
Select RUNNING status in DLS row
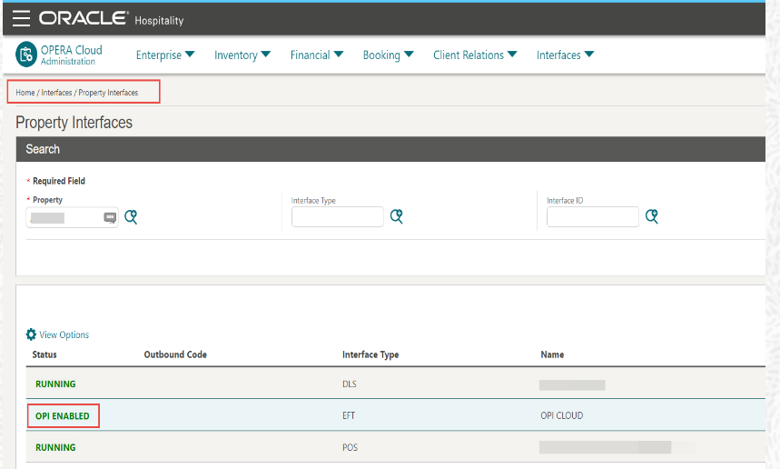click(x=55, y=384)
